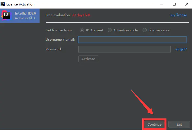This screenshot has width=192, height=130.
Task: Click the Continue button
Action: (x=154, y=124)
